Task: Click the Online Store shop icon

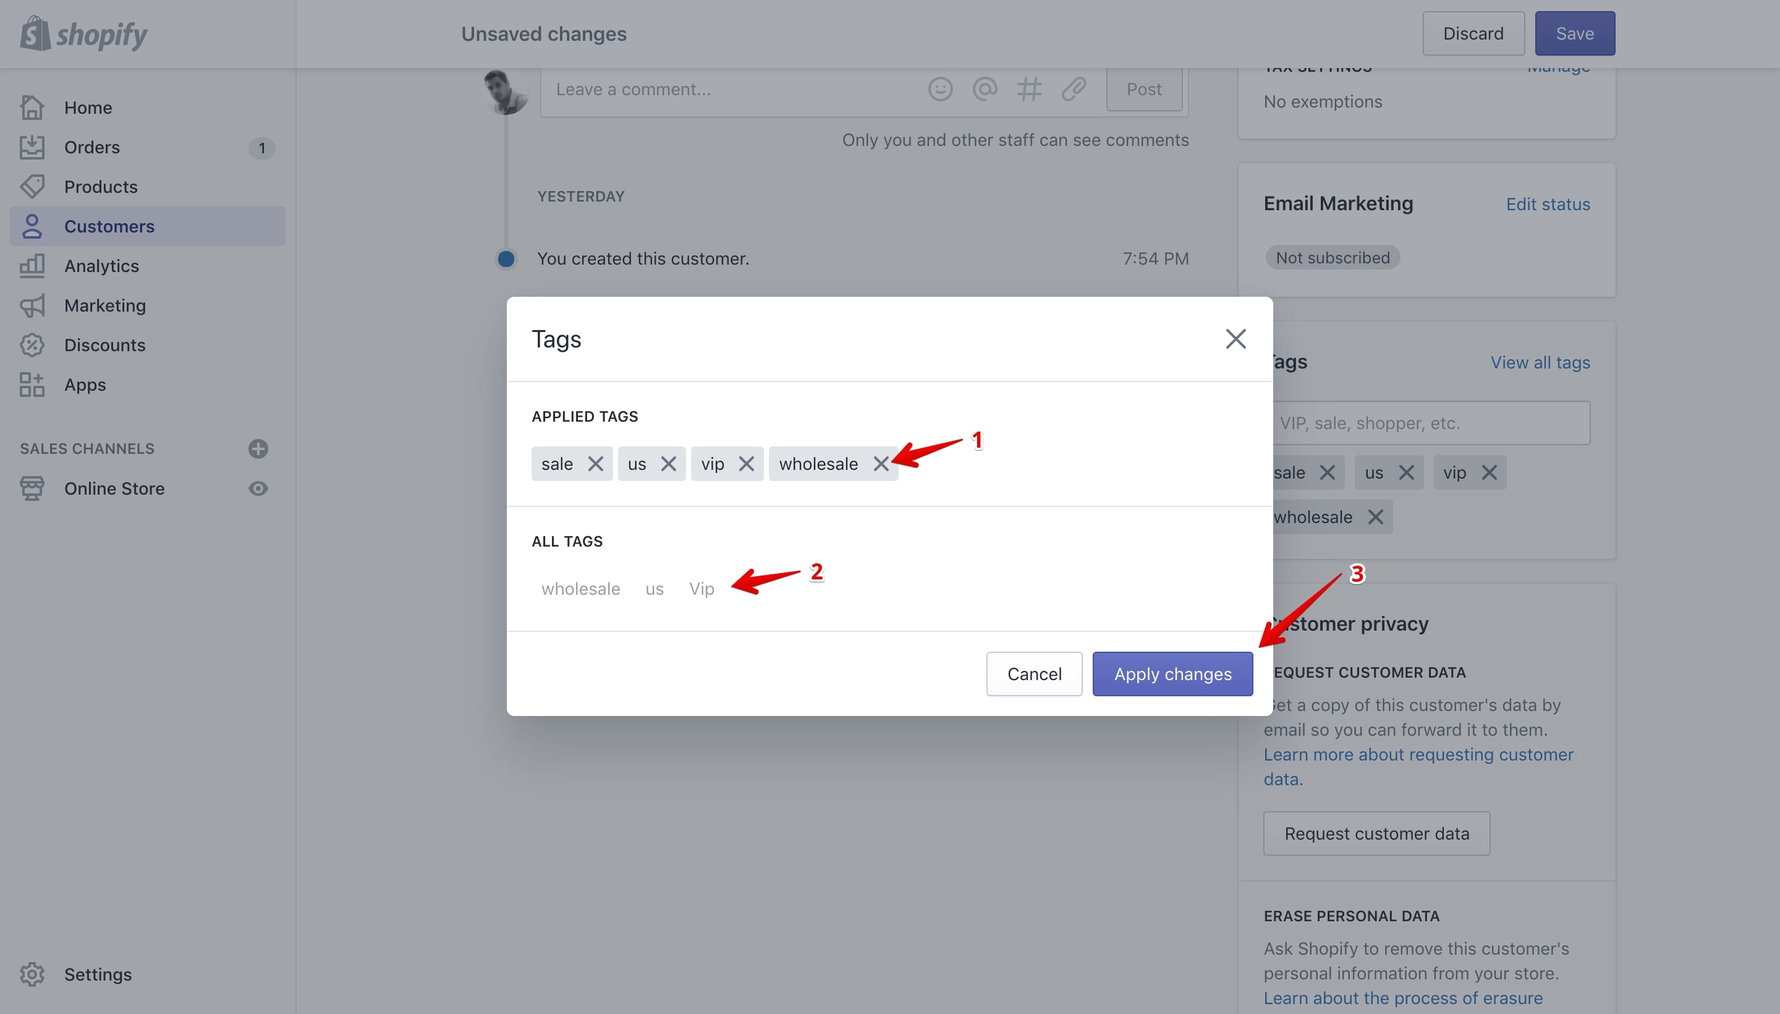Action: (32, 488)
